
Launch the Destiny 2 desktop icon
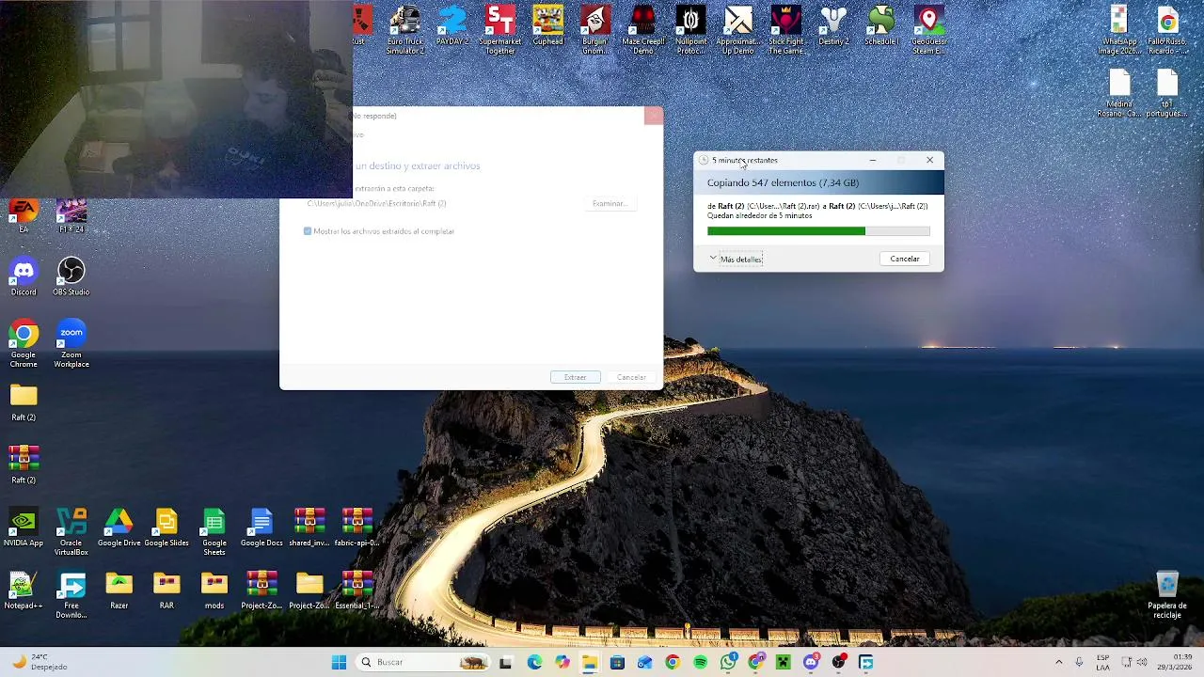click(x=833, y=26)
